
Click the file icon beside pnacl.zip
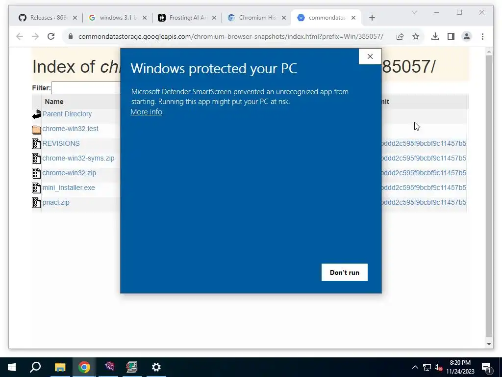tap(36, 203)
